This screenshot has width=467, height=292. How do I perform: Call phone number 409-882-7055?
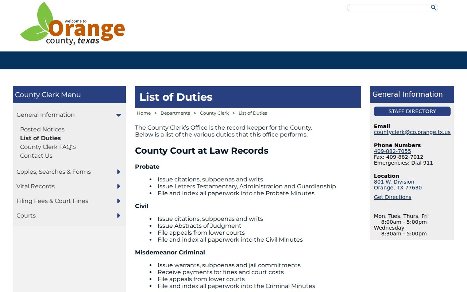tap(393, 151)
